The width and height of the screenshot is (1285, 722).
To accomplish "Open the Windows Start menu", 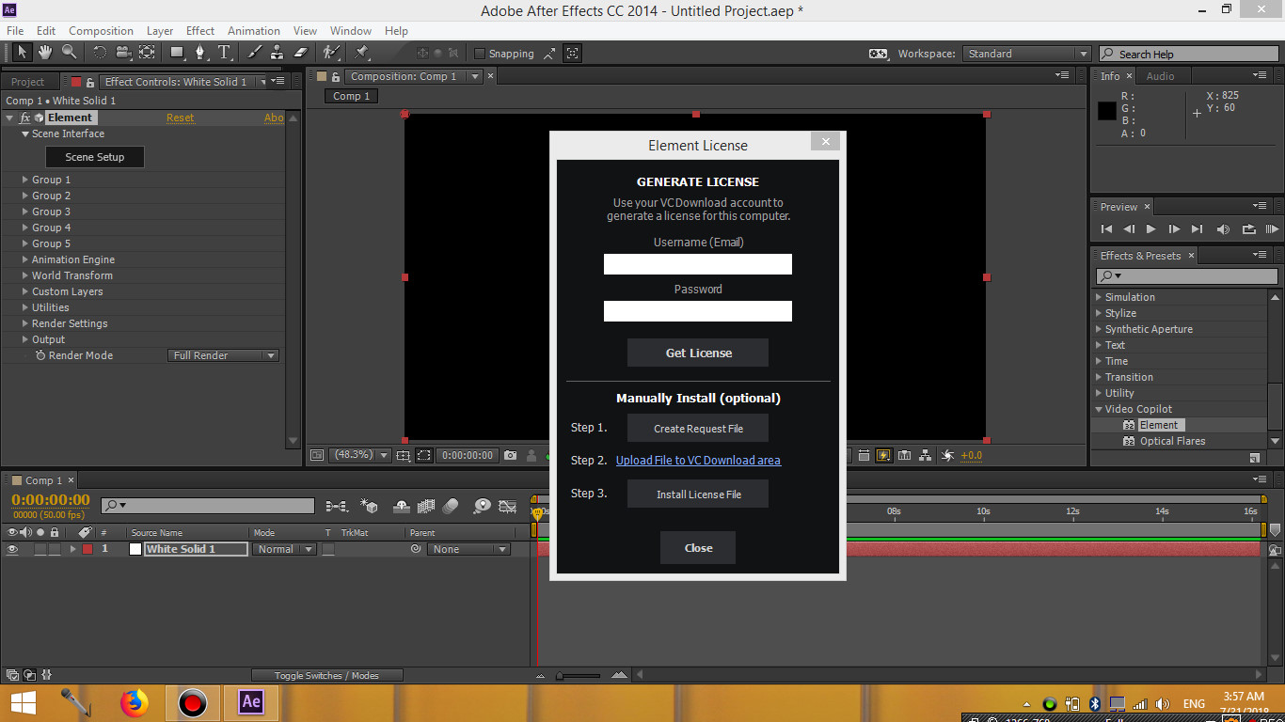I will tap(23, 702).
